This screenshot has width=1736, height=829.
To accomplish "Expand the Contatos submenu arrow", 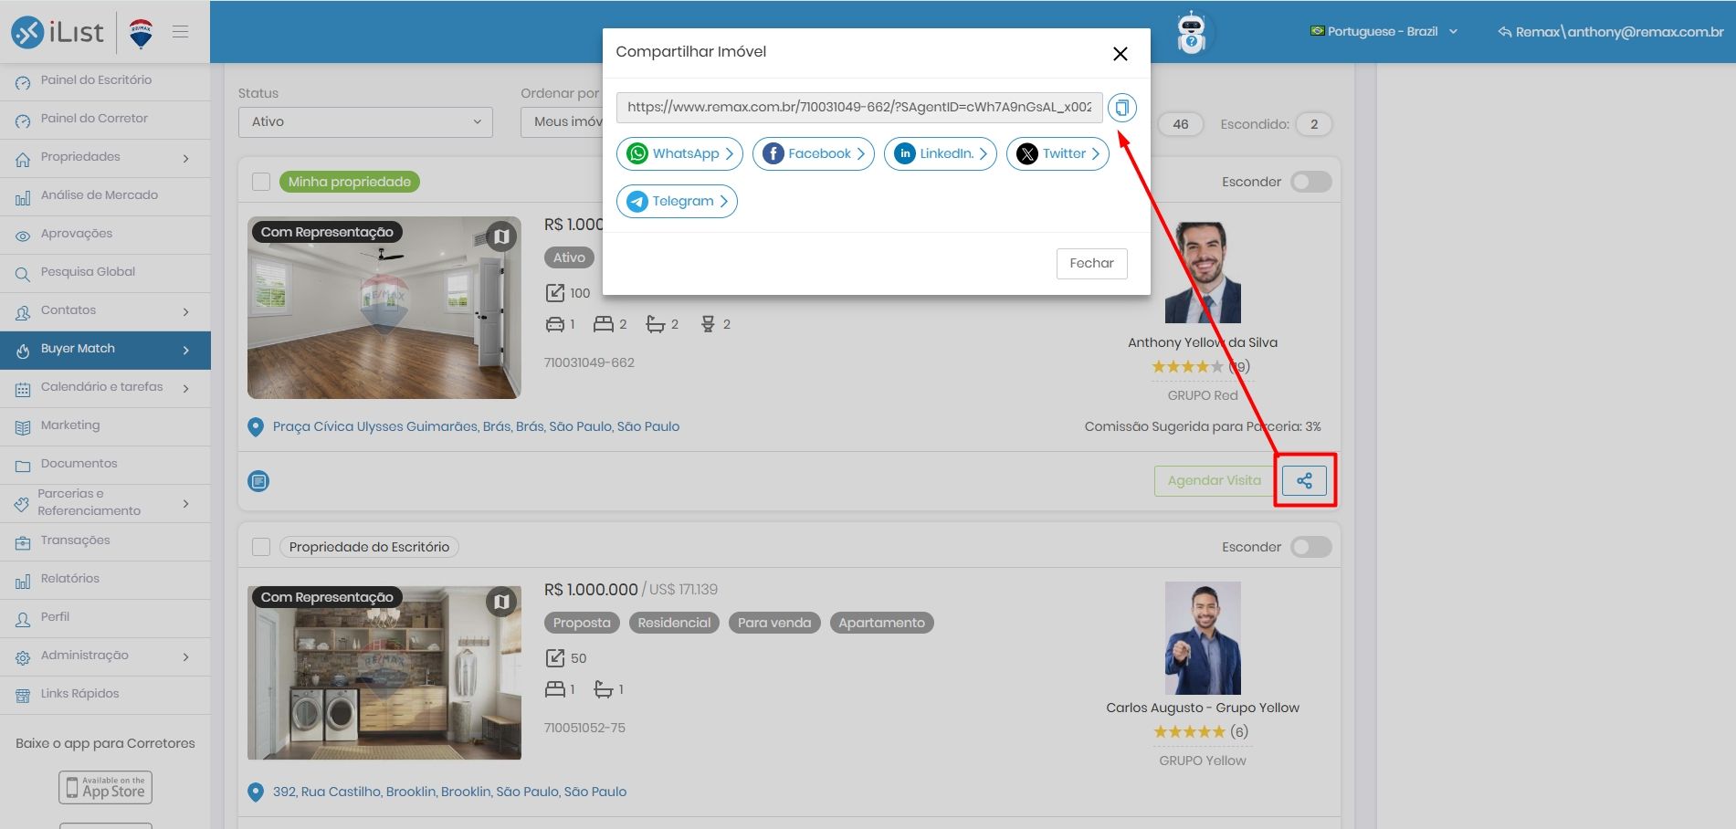I will (186, 311).
